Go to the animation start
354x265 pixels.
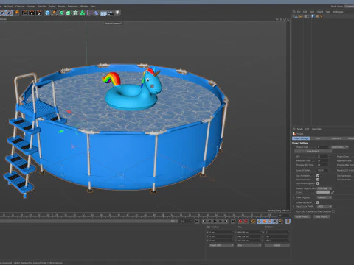click(x=197, y=222)
